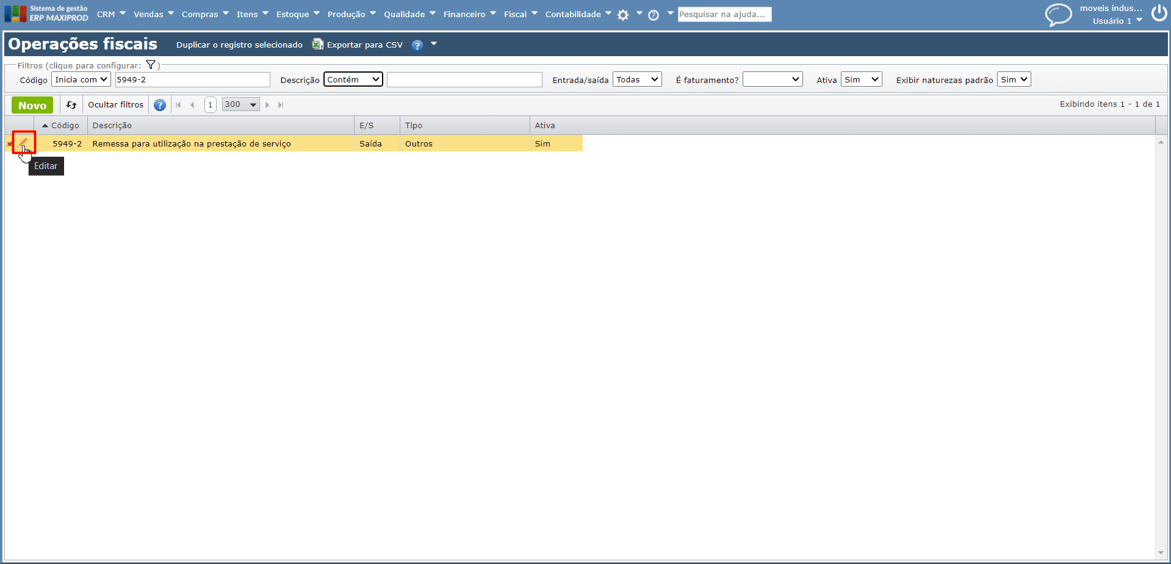Refresh the fiscal operations grid
The width and height of the screenshot is (1171, 564).
71,105
